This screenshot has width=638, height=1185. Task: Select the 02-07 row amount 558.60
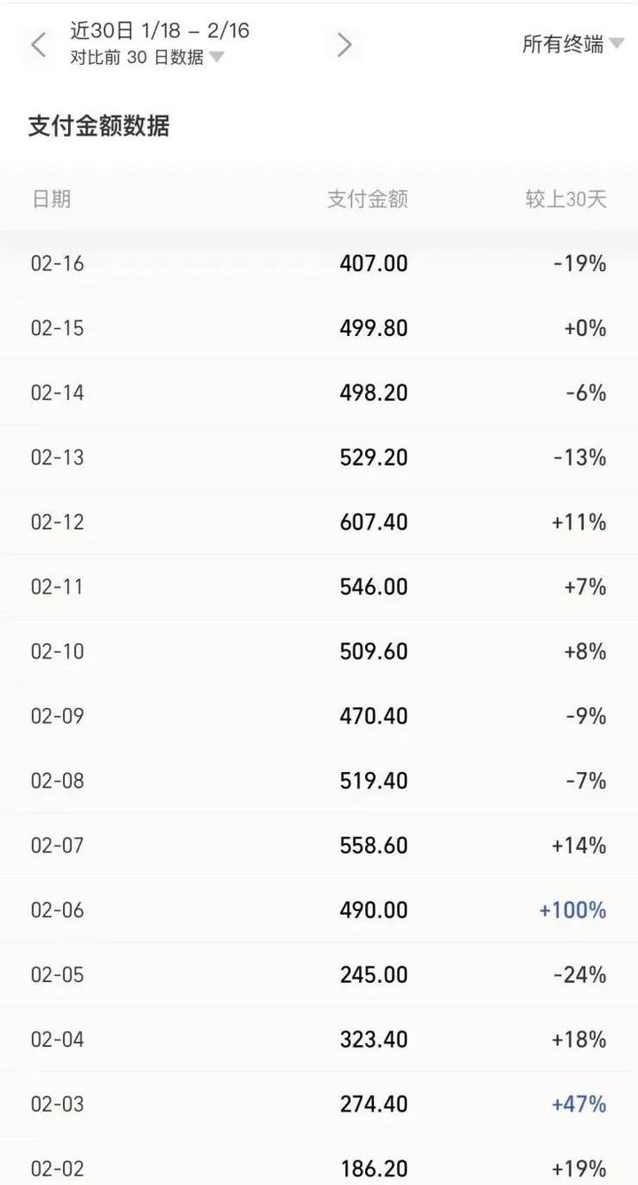point(374,846)
